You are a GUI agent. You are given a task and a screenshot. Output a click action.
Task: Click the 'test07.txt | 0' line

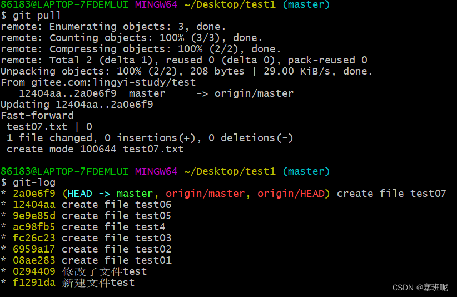tap(49, 127)
